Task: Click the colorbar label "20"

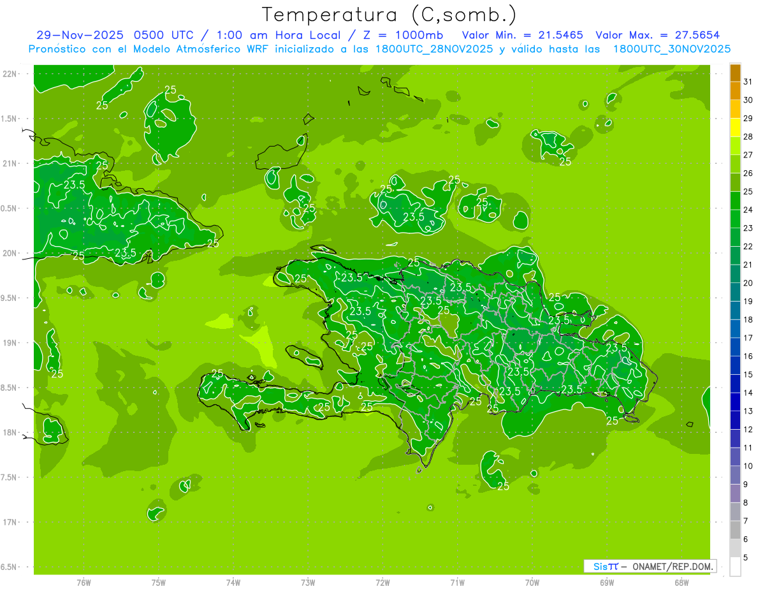Action: 748,283
